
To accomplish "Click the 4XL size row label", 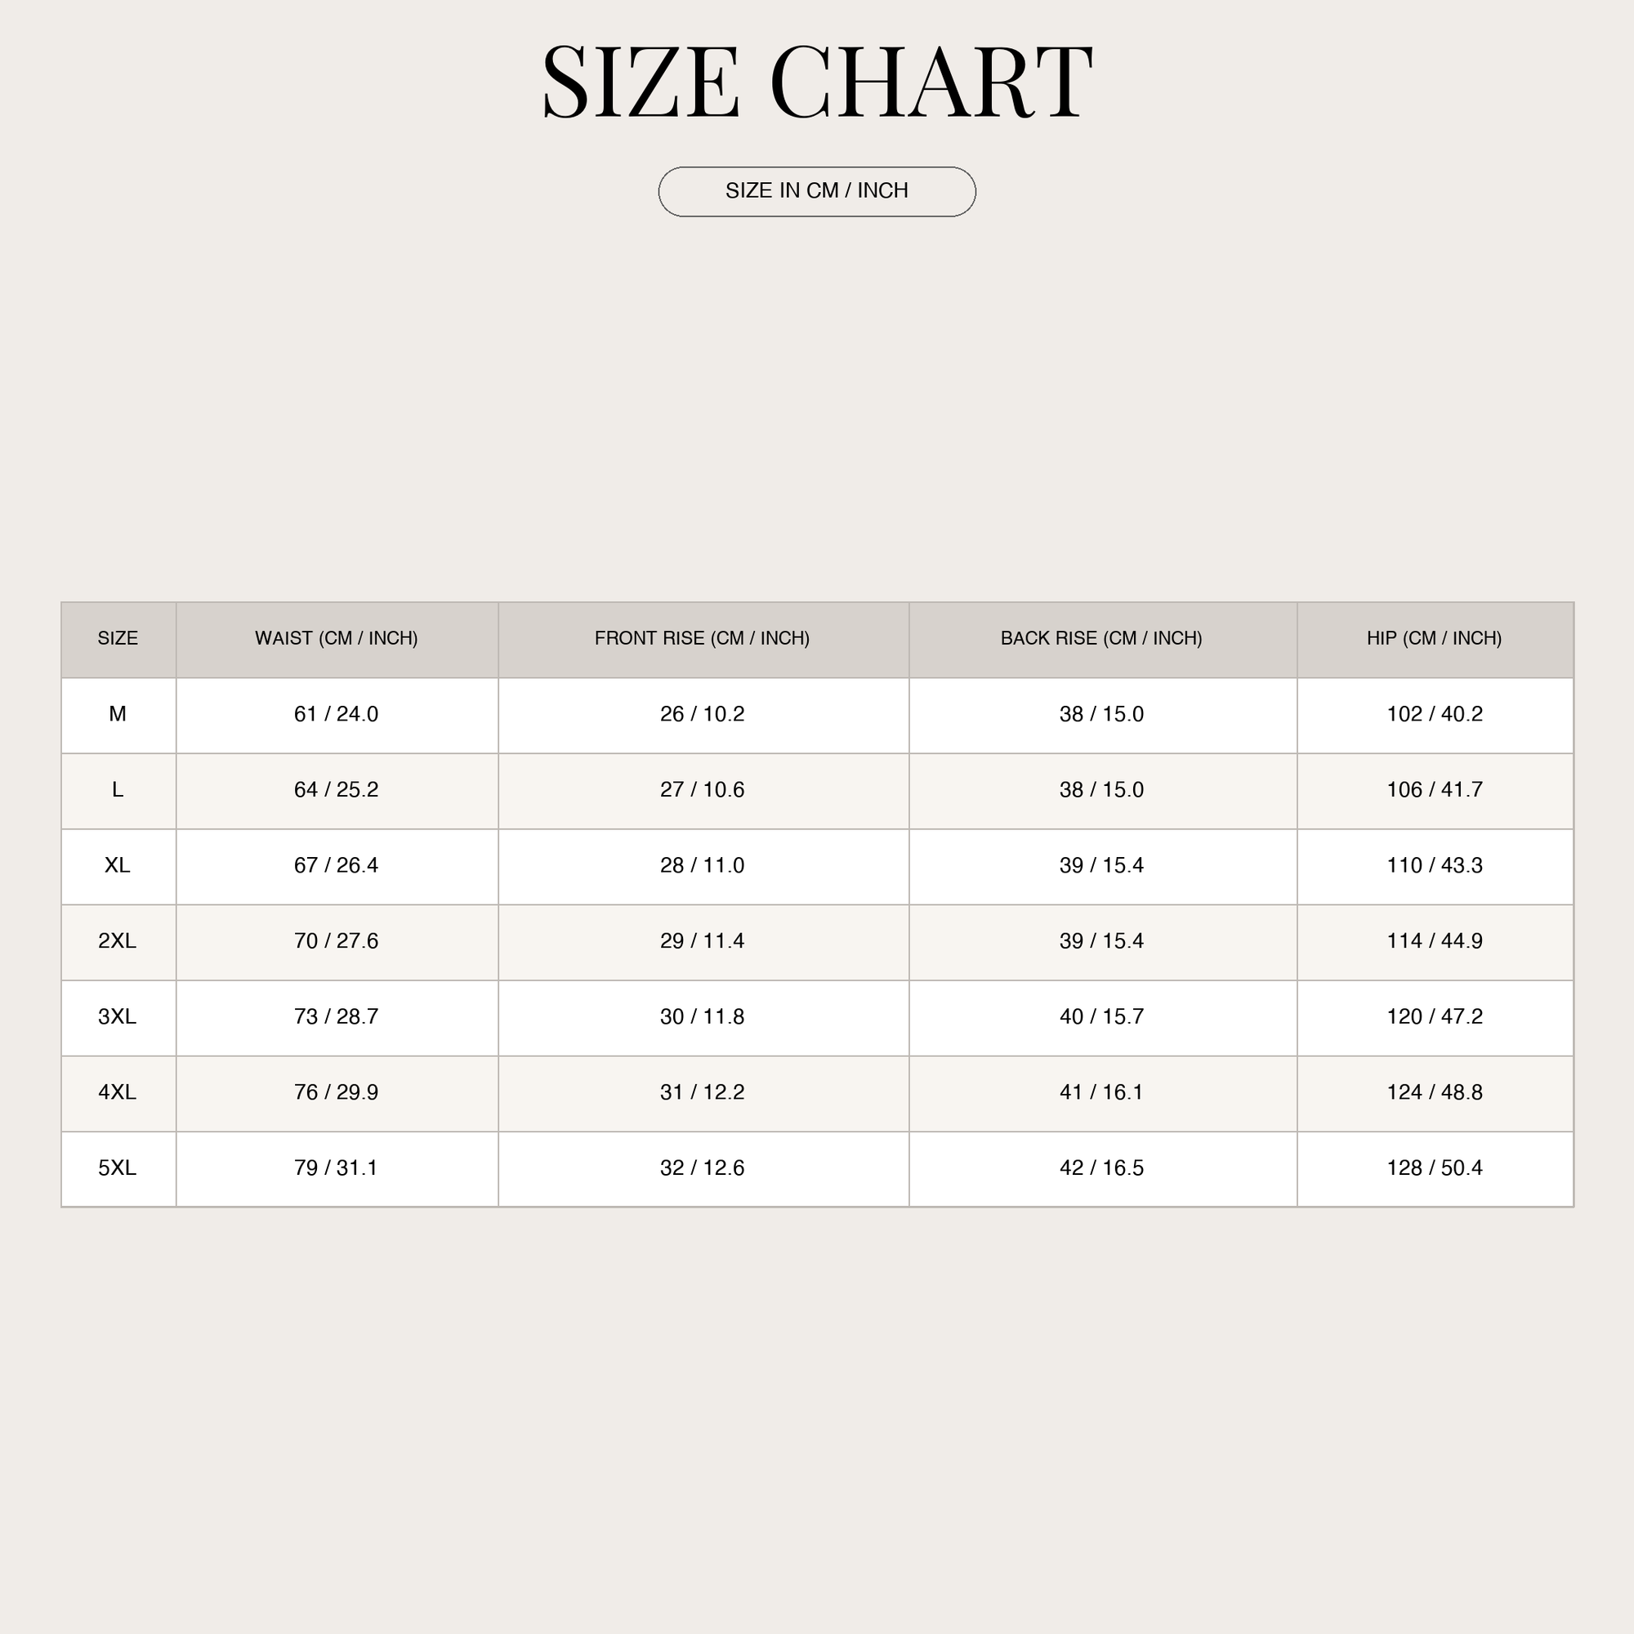I will tap(118, 1092).
